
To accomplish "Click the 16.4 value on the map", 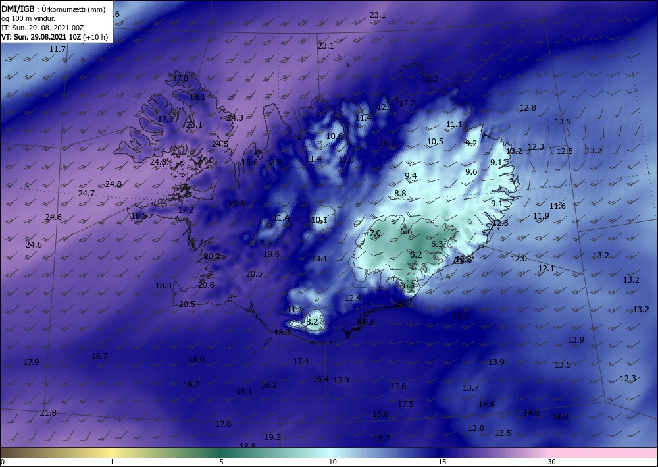I will (320, 379).
